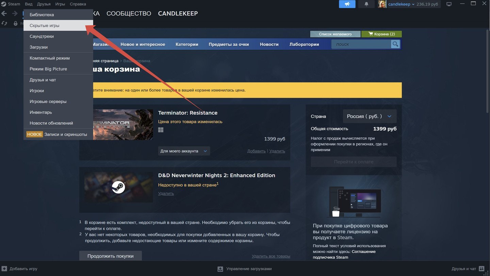490x276 pixels.
Task: Go back with the left arrow
Action: [x=4, y=14]
